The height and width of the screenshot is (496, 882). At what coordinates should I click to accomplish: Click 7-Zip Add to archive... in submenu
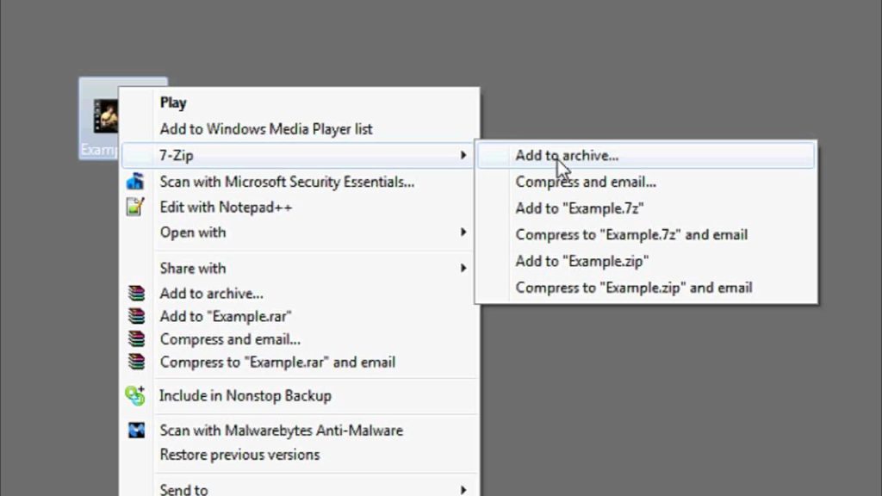[646, 155]
